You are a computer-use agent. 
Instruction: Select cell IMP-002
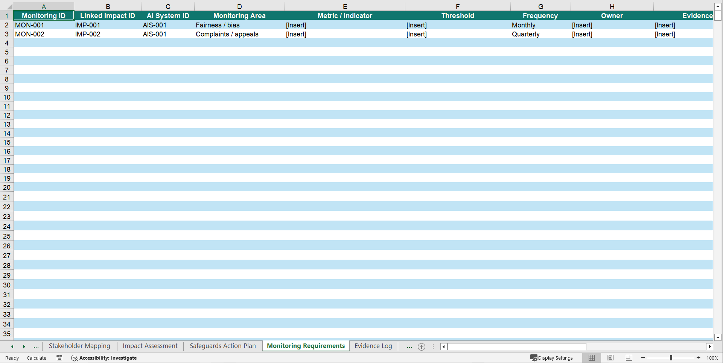click(x=108, y=34)
